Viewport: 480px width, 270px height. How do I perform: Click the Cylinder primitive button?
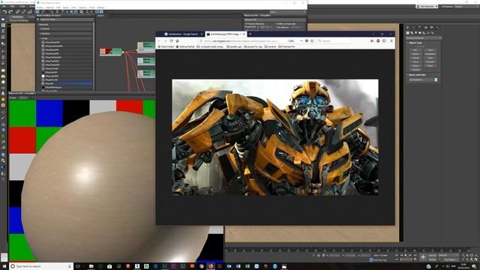[x=415, y=58]
